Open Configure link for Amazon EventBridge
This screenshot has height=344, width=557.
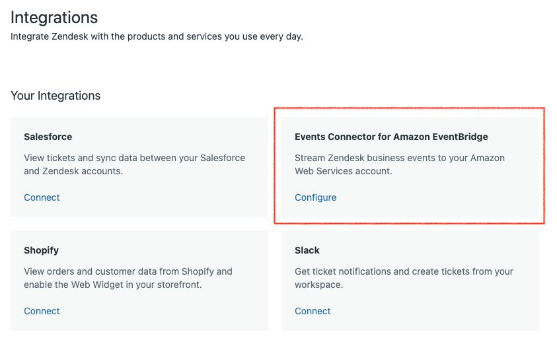point(315,197)
